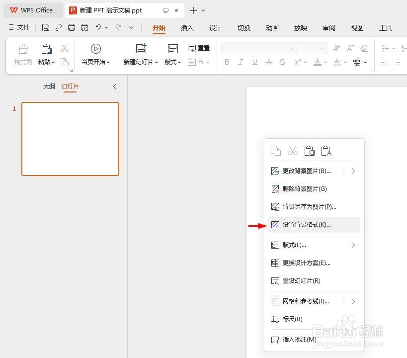
Task: Increase font size A+ icon
Action: tap(336, 48)
